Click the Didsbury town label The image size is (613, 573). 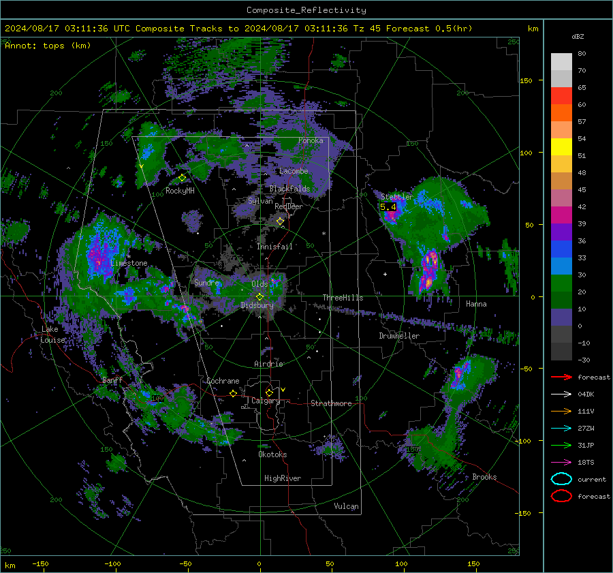257,305
